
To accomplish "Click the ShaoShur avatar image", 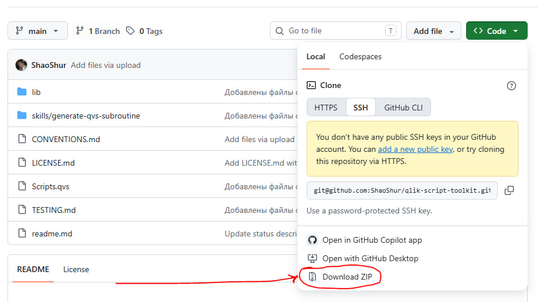I will tap(21, 65).
